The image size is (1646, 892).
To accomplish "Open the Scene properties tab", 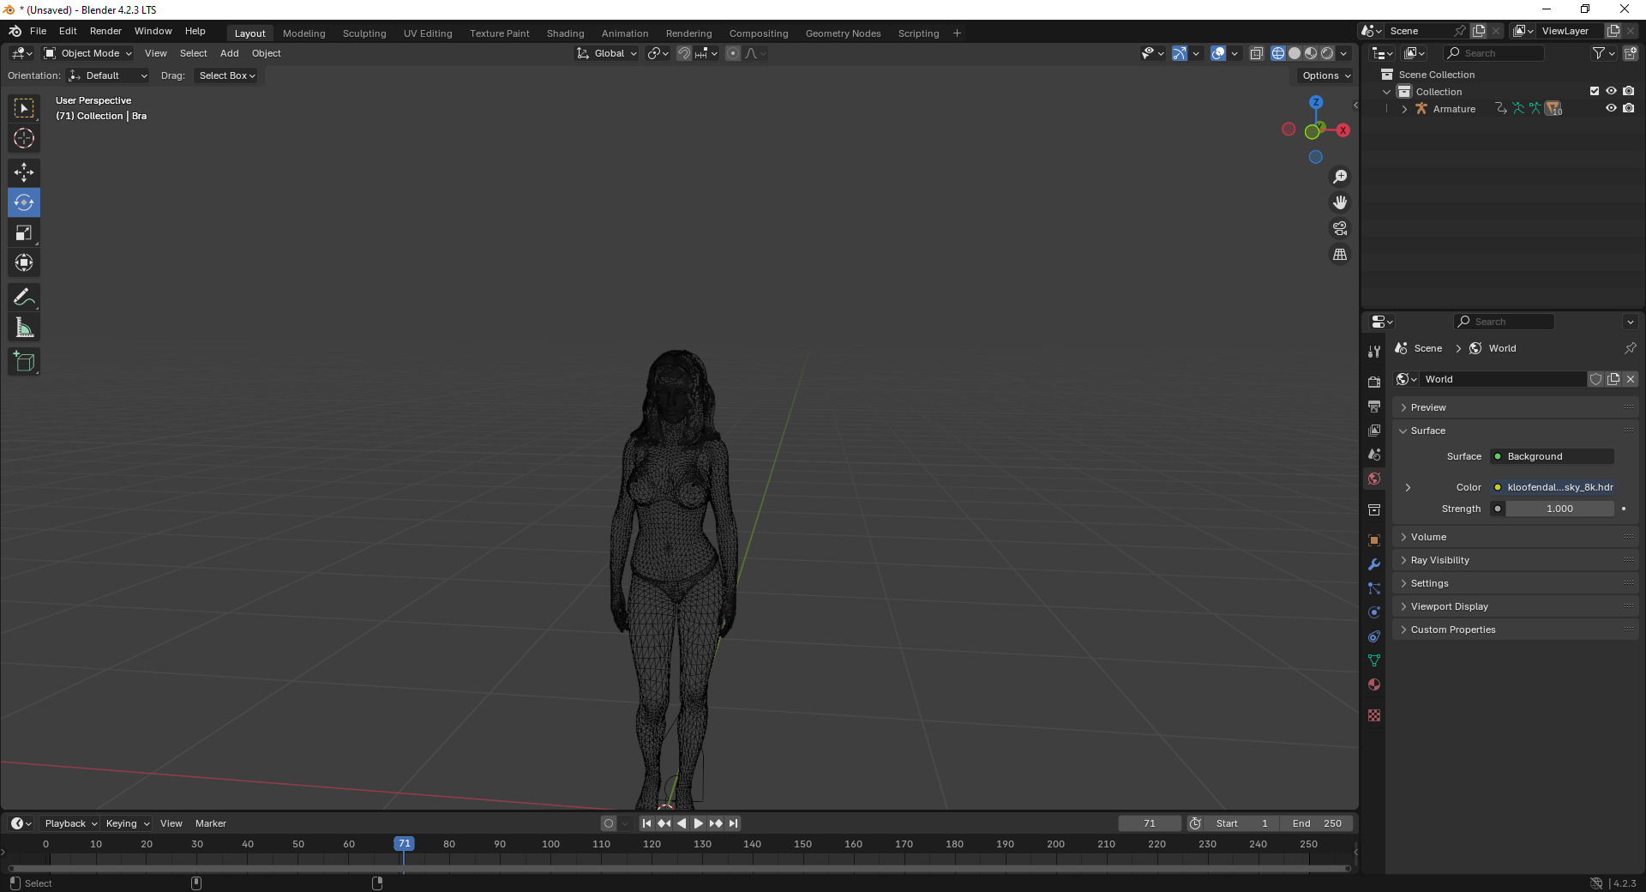I will 1374,454.
